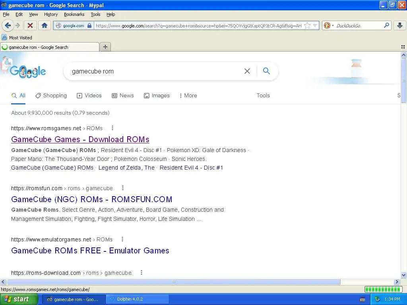The image size is (407, 305).
Task: Open 'Legend of Zelda, The' sitelink
Action: tap(126, 168)
